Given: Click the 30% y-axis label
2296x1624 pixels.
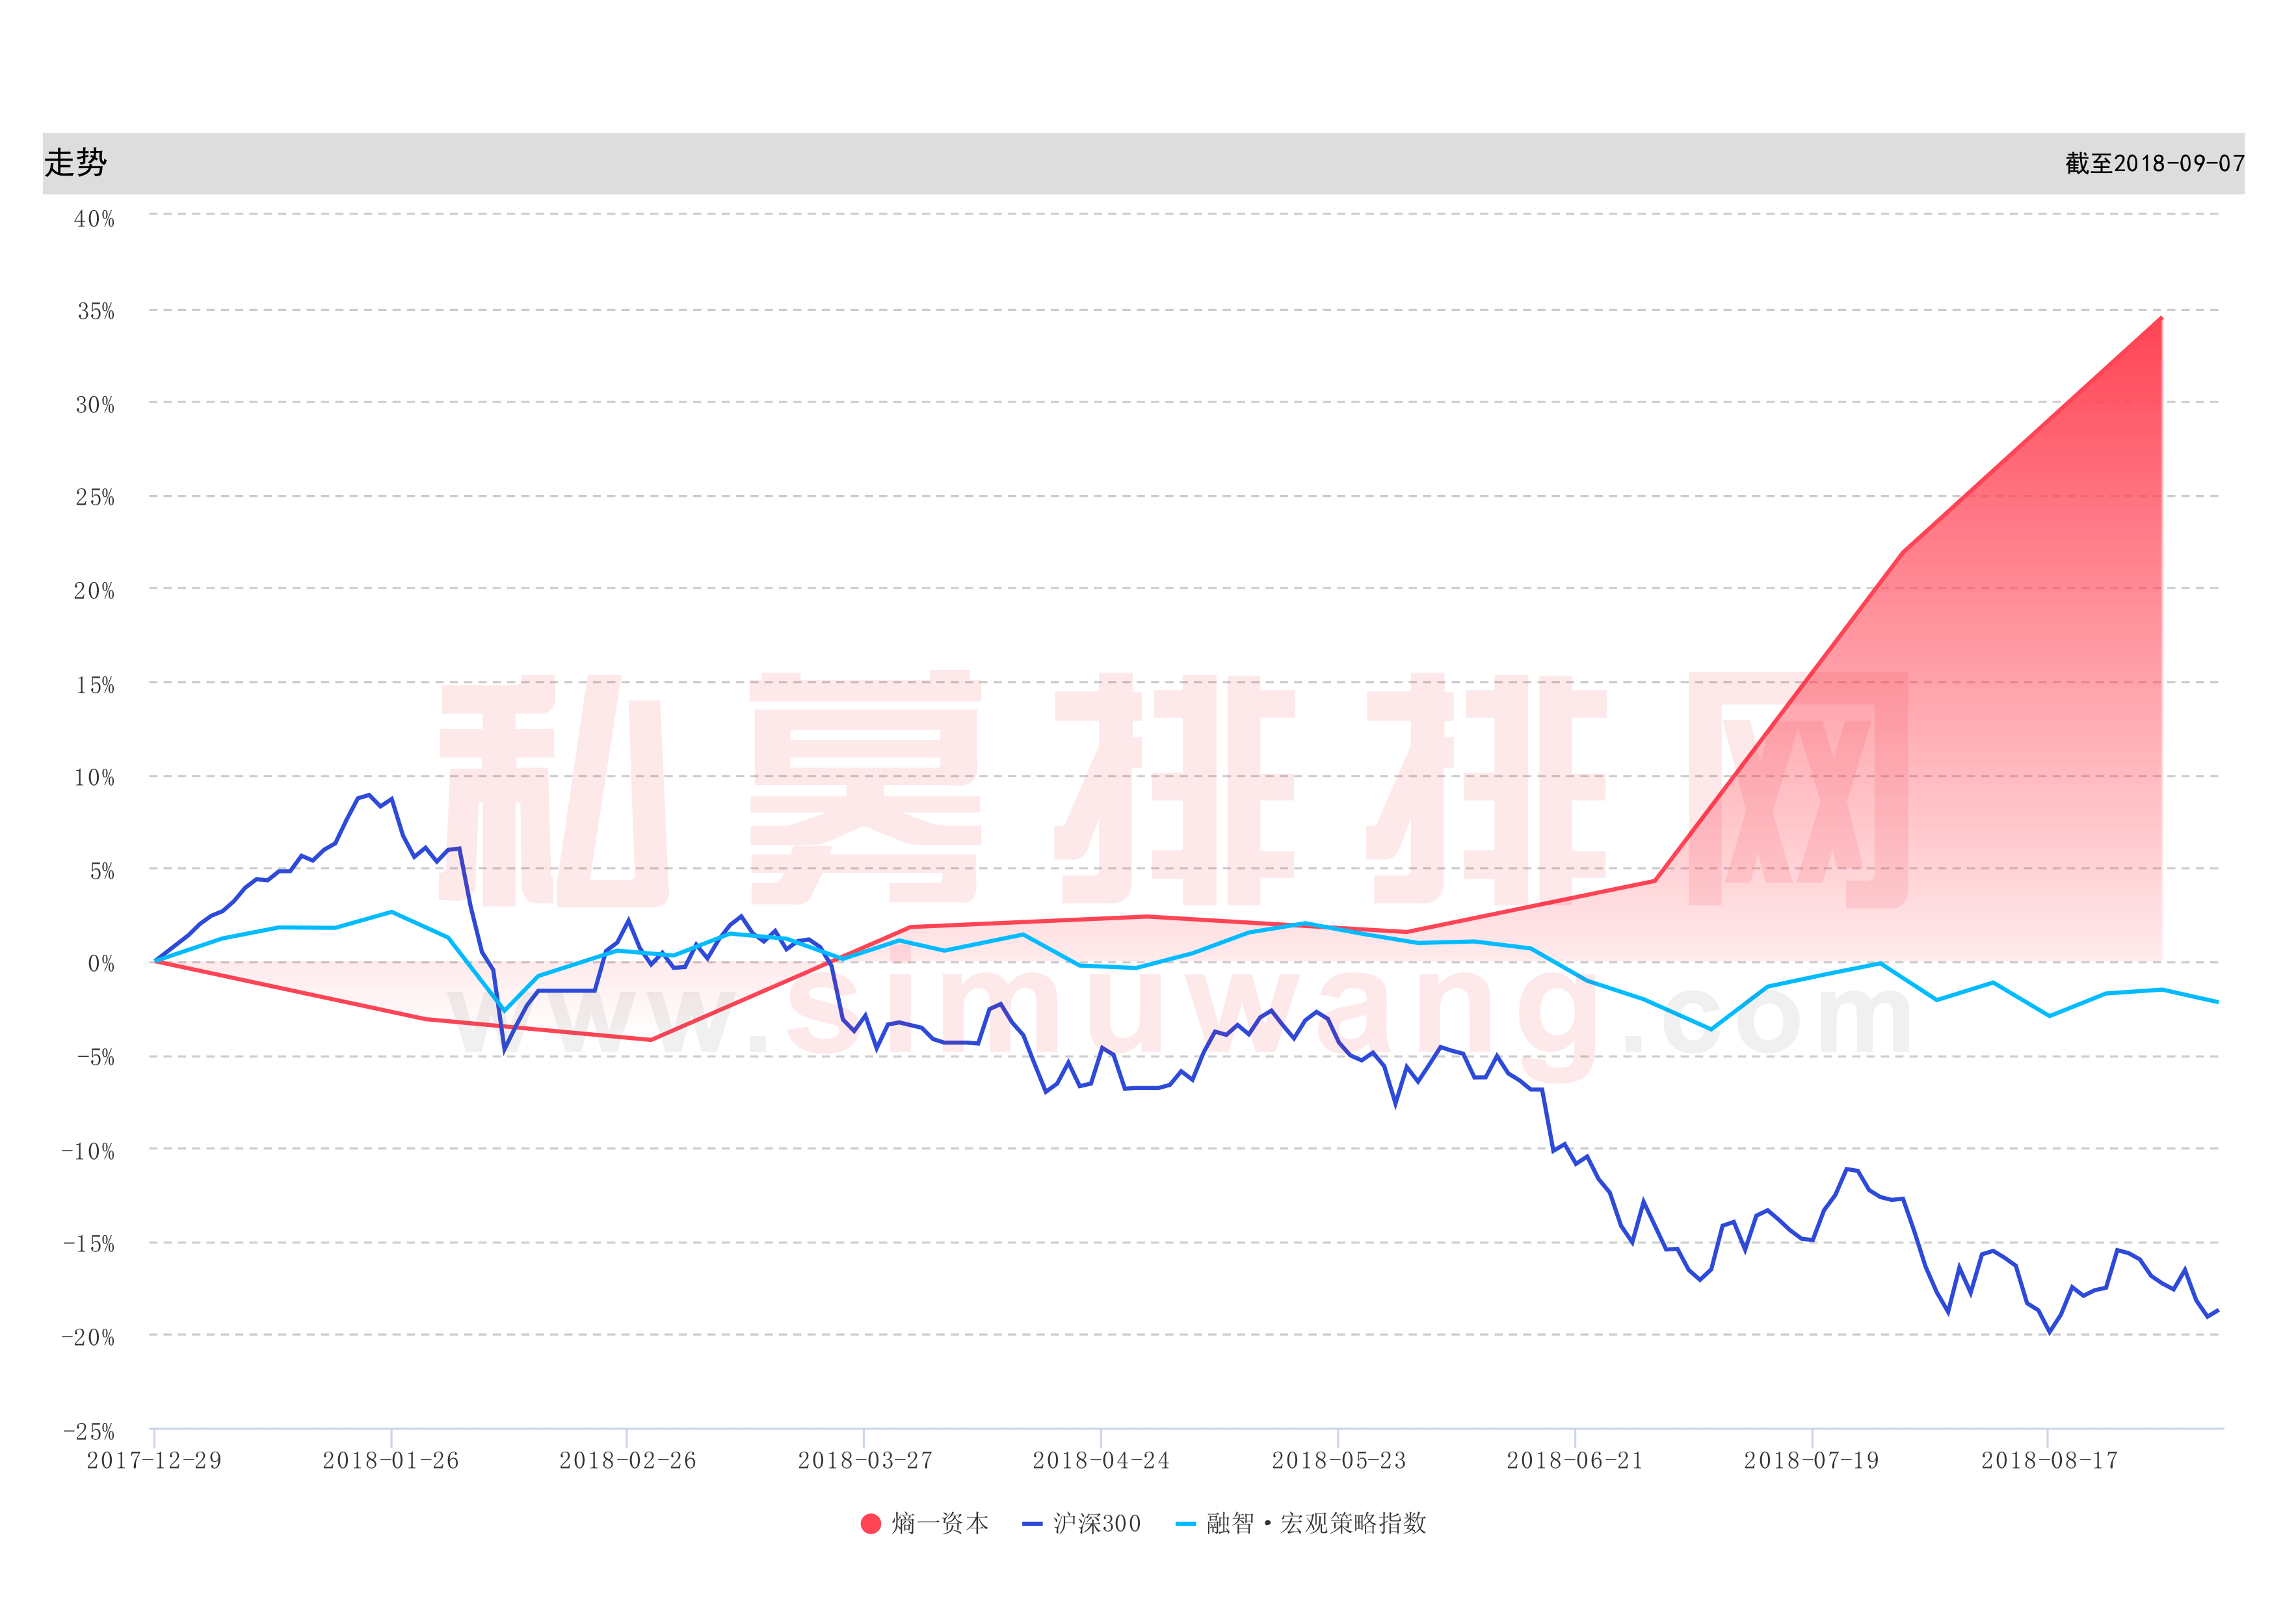Looking at the screenshot, I should click(95, 405).
